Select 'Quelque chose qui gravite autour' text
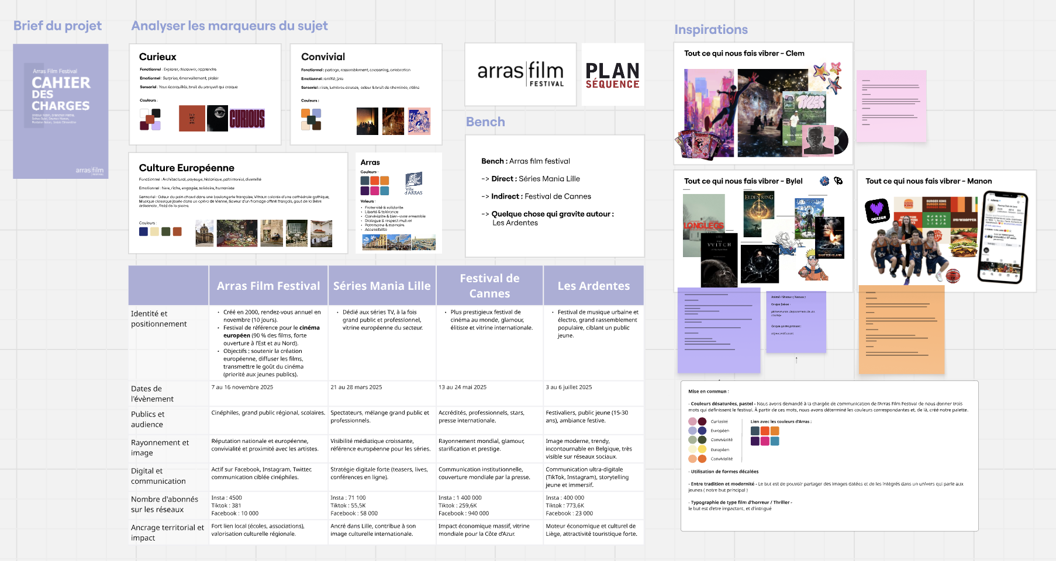The height and width of the screenshot is (561, 1056). 553,214
